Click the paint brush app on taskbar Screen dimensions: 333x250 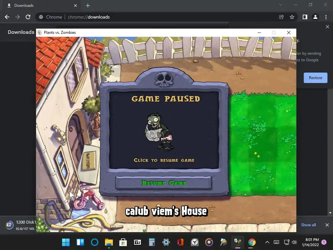coord(223,242)
